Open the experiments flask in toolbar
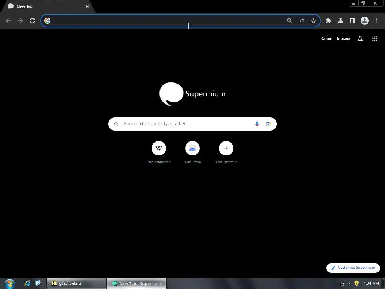Viewport: 385px width, 289px height. click(341, 21)
